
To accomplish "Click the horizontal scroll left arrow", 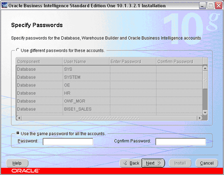I will 19,118.
